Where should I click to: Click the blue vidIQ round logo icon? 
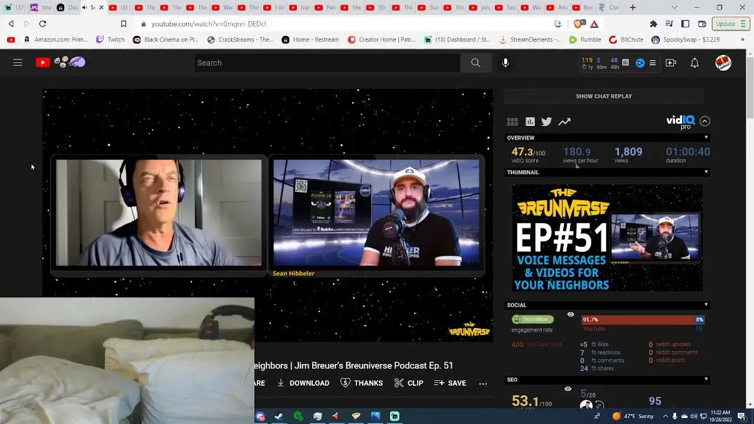640,63
